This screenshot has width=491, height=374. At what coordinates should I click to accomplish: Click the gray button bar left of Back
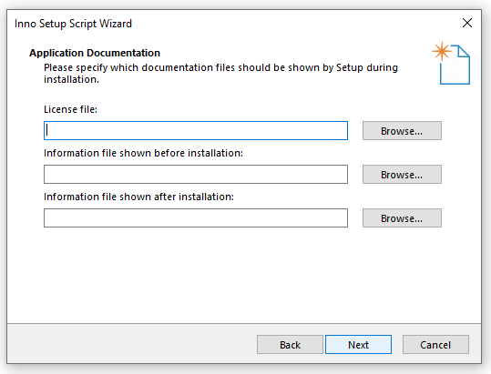coord(131,344)
